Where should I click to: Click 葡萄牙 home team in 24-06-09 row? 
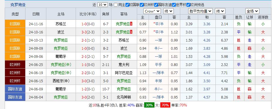tap(61, 89)
